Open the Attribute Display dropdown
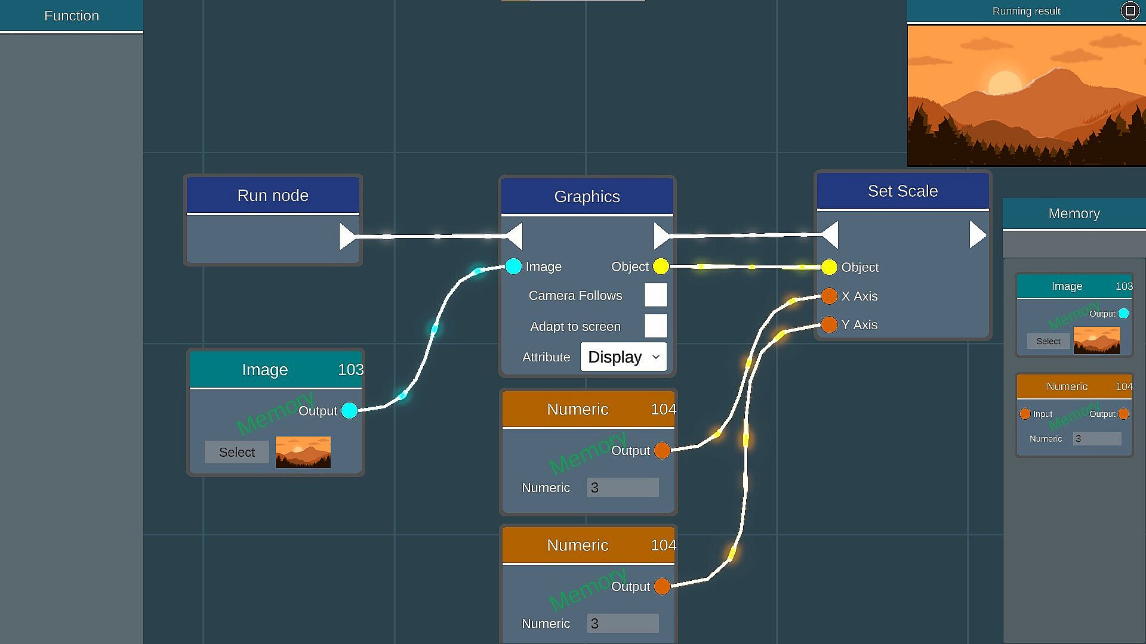Screen dimensions: 1146x644 pyautogui.click(x=623, y=357)
